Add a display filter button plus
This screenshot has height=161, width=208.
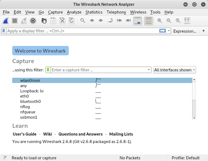click(x=204, y=31)
